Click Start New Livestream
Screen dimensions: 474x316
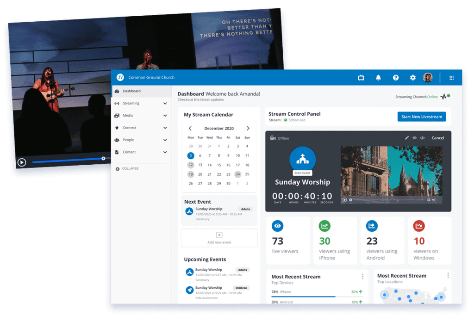point(421,117)
